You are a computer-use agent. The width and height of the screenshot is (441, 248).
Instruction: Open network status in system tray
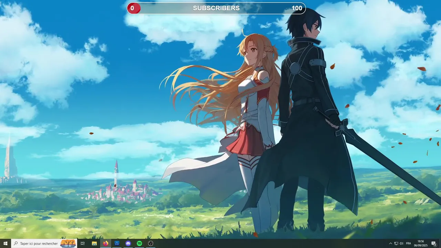[x=396, y=244]
